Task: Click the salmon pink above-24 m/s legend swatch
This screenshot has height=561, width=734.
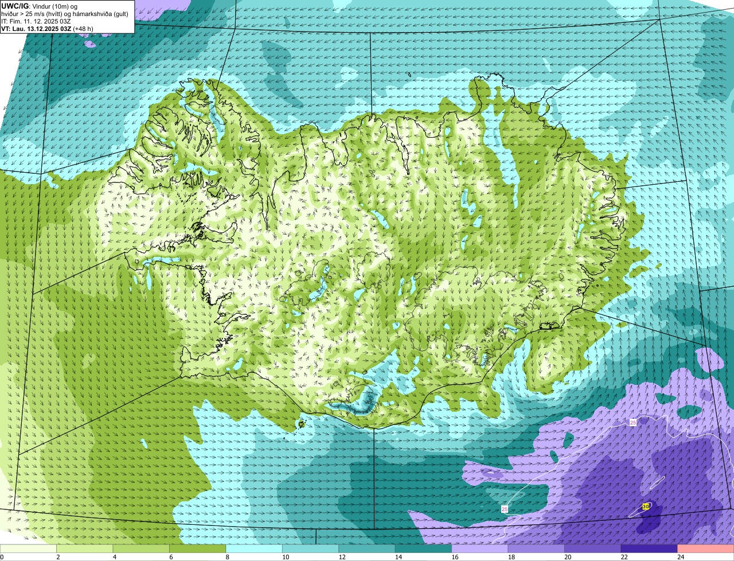Action: pos(706,548)
